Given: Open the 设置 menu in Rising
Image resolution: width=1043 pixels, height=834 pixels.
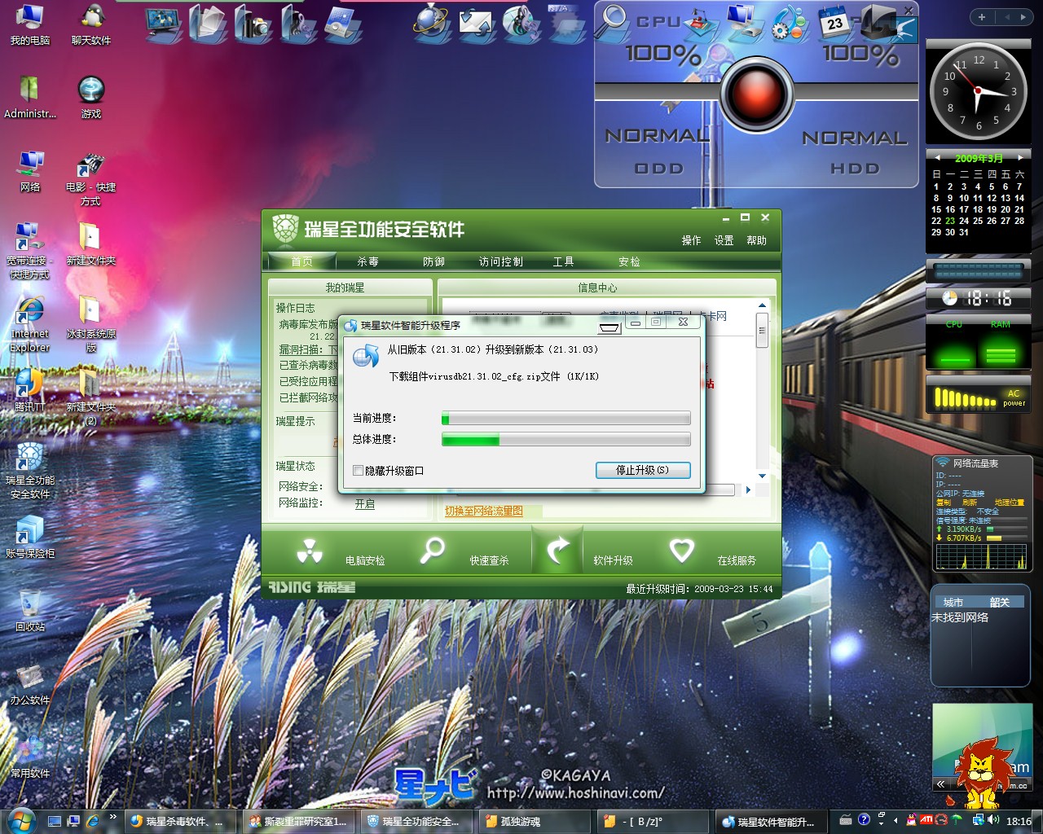Looking at the screenshot, I should pos(724,240).
